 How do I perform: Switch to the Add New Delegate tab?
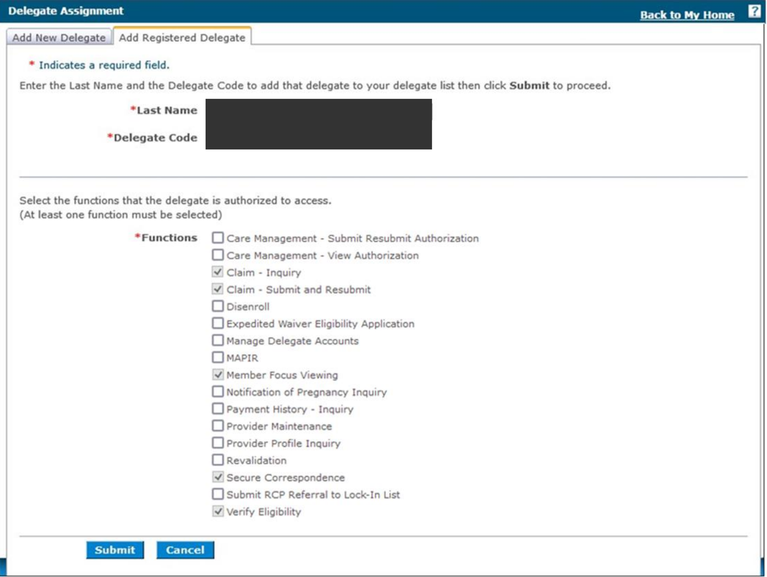point(59,37)
